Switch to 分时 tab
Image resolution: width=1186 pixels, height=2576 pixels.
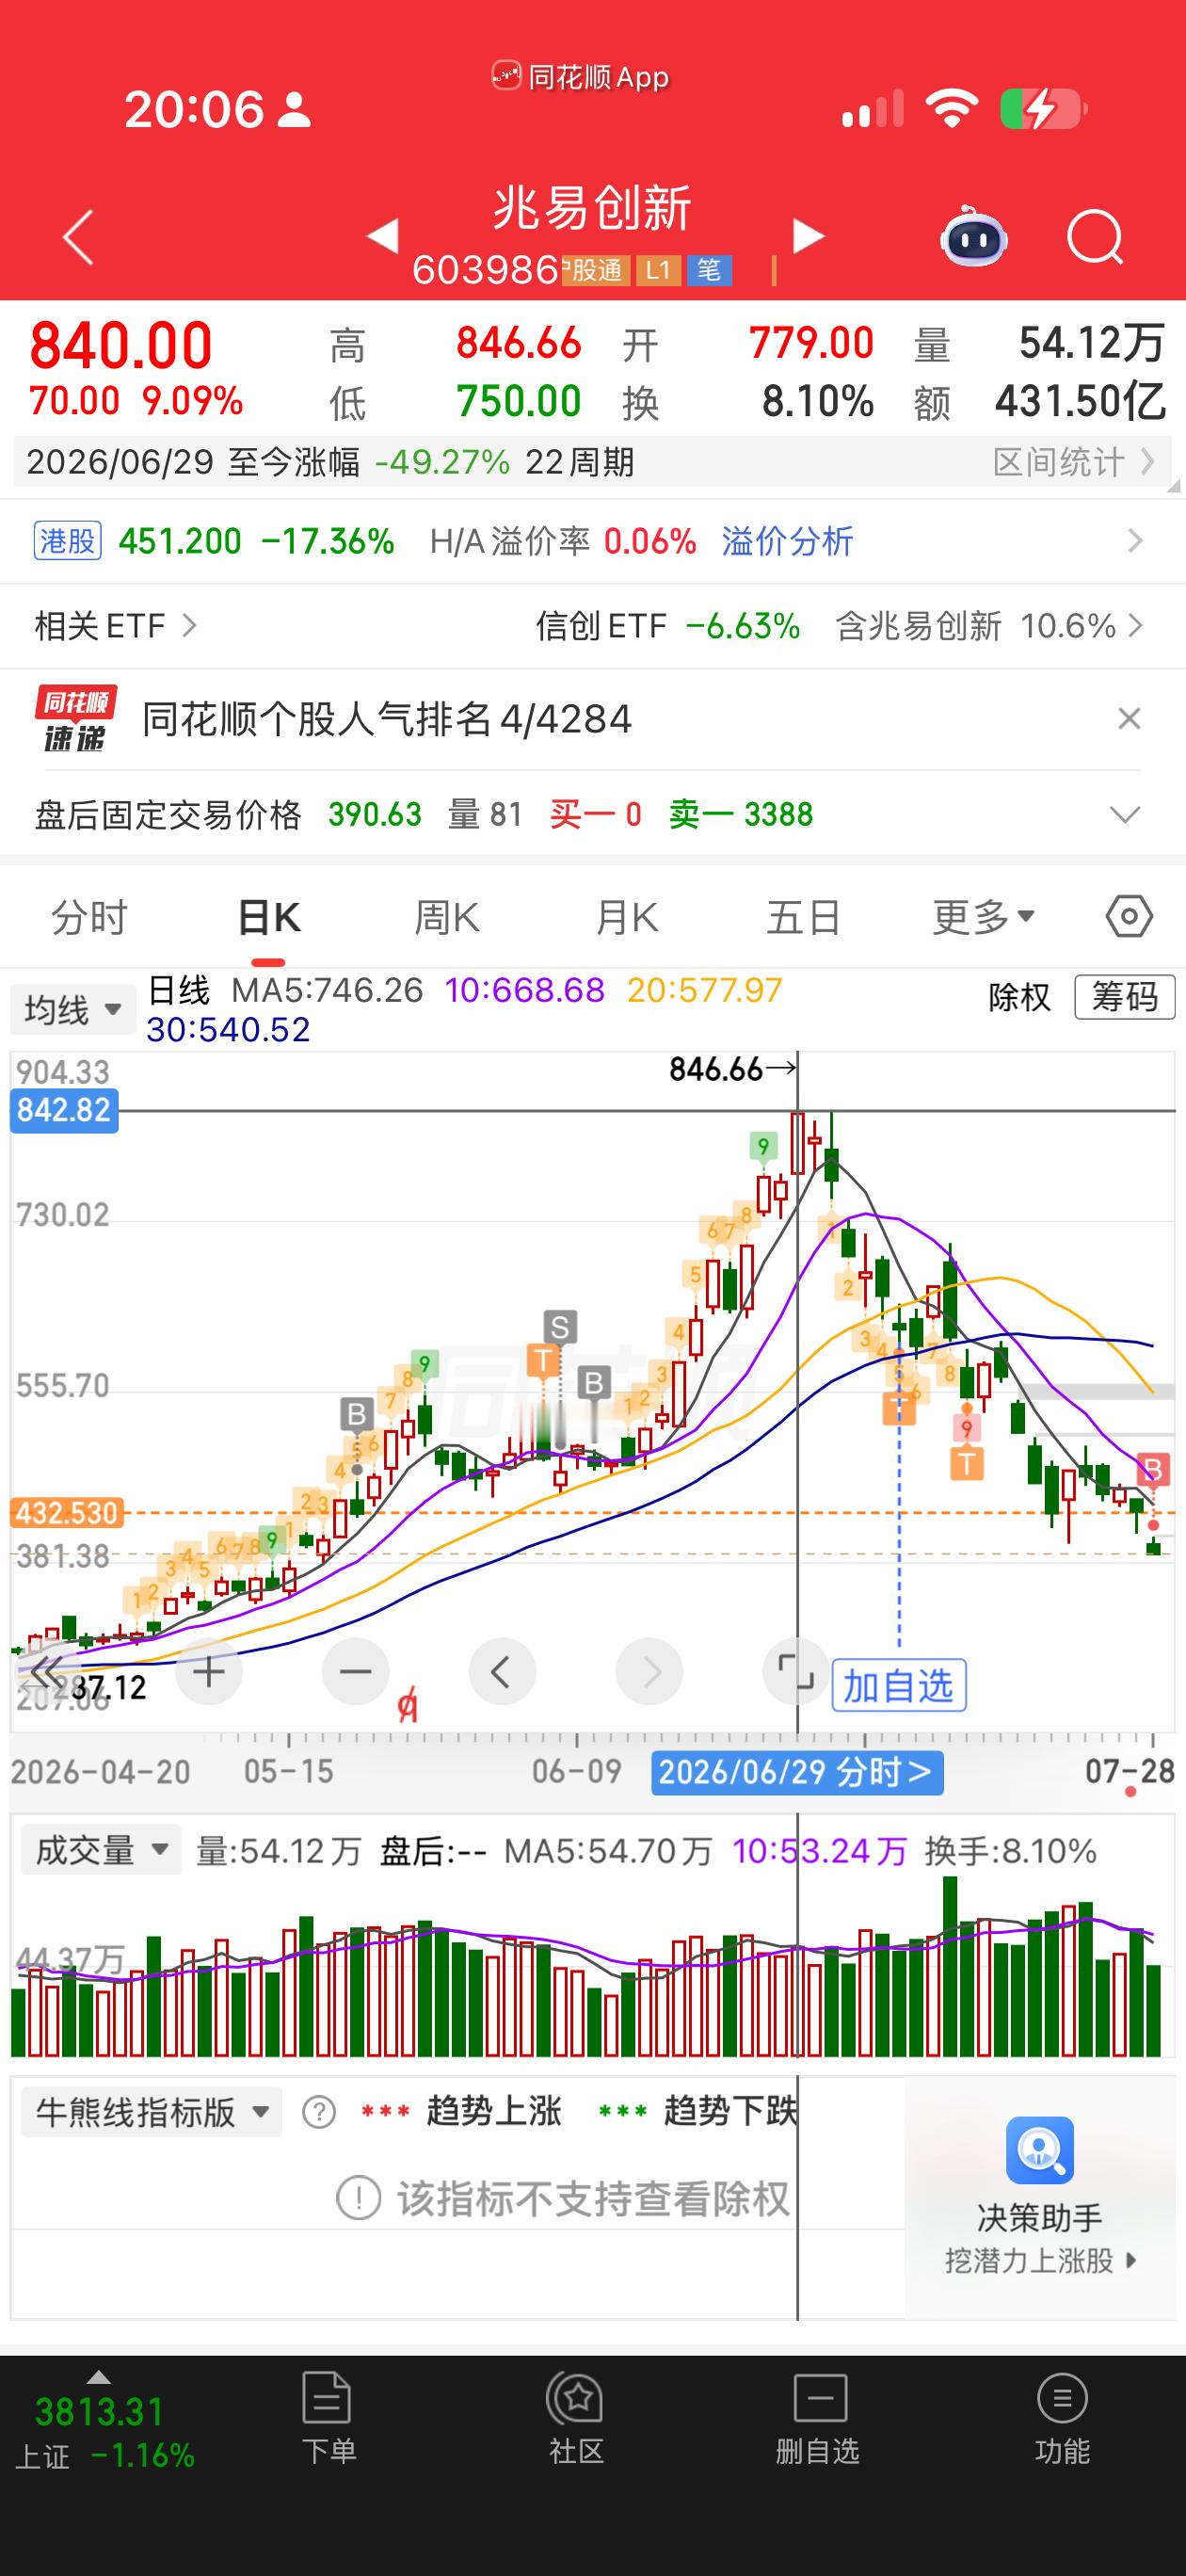(90, 917)
